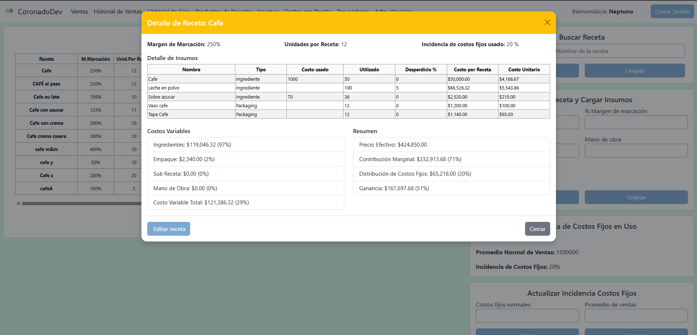
Task: Click the 'M.Marcación' column header
Action: click(x=95, y=59)
